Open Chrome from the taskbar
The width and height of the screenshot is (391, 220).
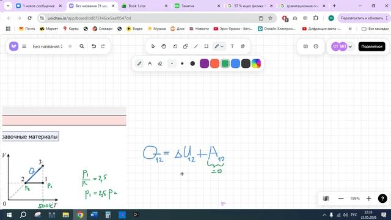[x=80, y=215]
